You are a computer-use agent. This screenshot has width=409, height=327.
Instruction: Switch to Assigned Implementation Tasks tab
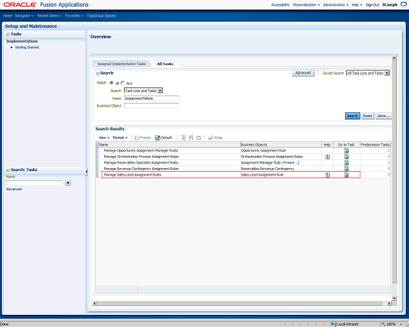(x=121, y=64)
